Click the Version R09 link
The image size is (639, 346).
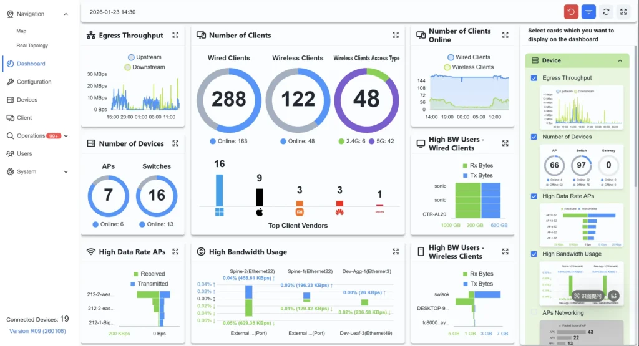point(37,331)
